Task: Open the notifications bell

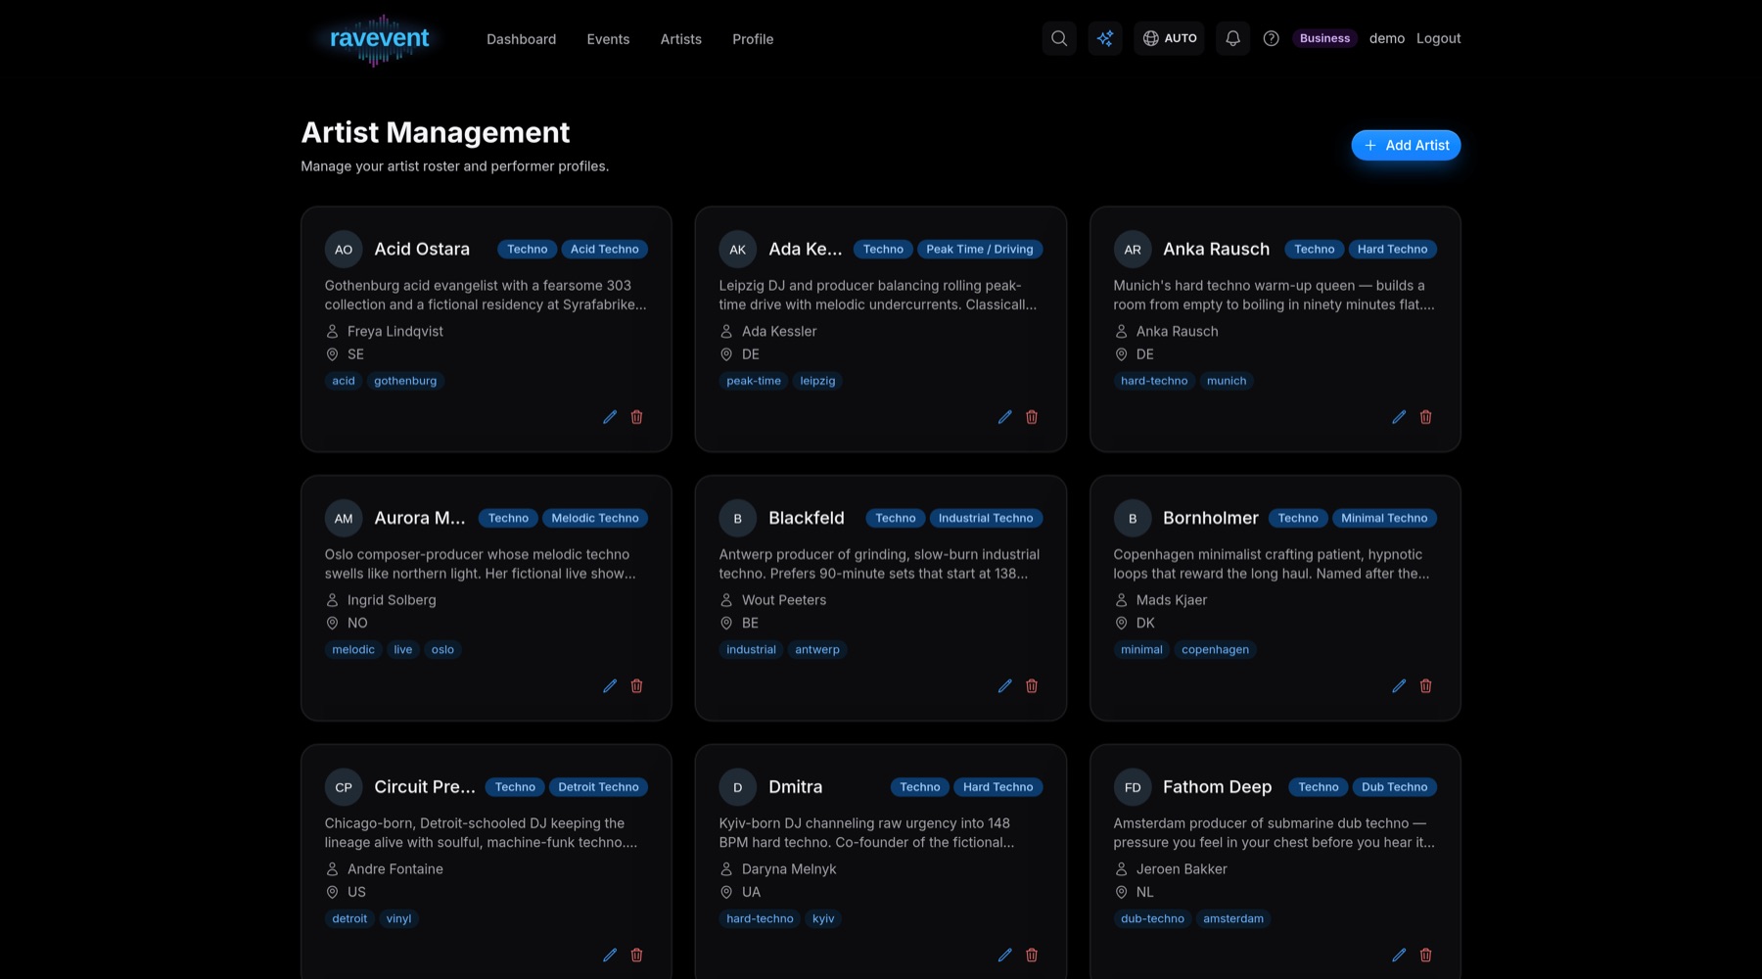Action: pos(1232,38)
